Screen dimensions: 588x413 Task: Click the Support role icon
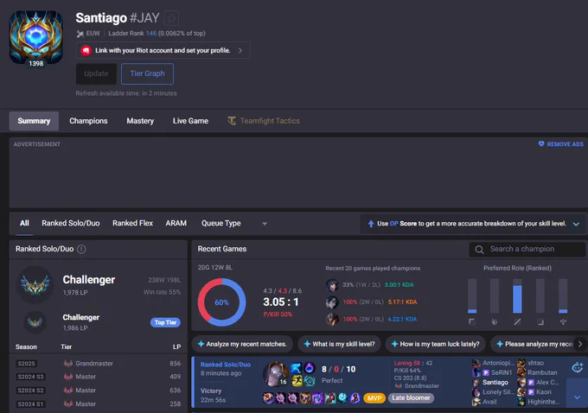point(563,322)
